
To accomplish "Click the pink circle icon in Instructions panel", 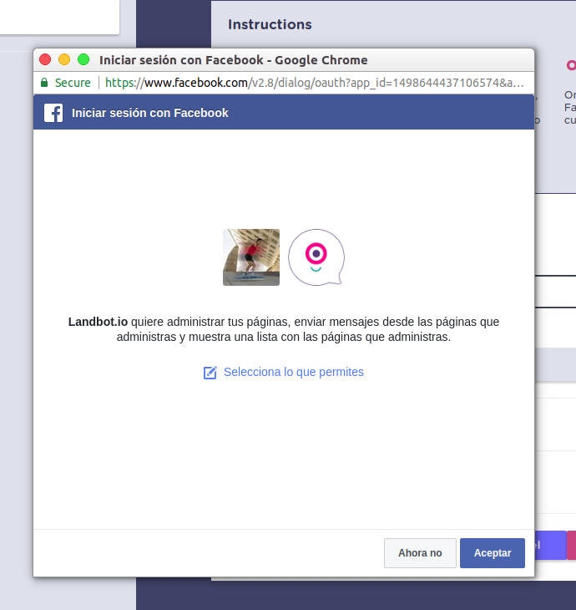I will pos(571,64).
